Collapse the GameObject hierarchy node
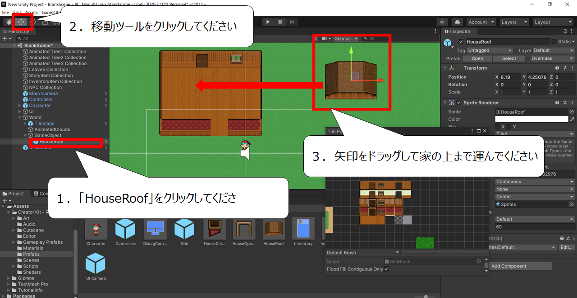 tap(25, 135)
